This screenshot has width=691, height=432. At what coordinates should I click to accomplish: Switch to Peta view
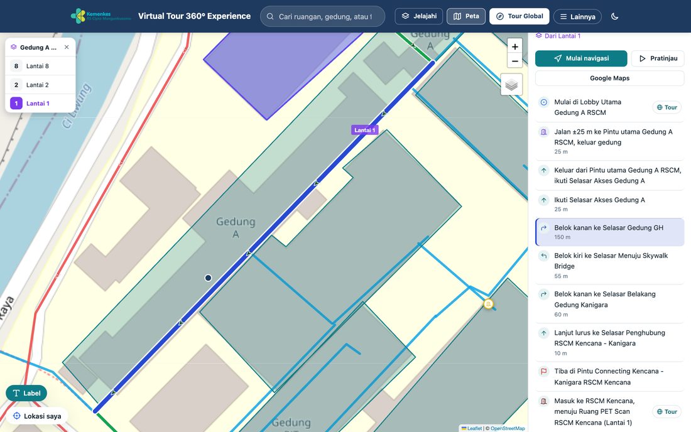click(466, 16)
